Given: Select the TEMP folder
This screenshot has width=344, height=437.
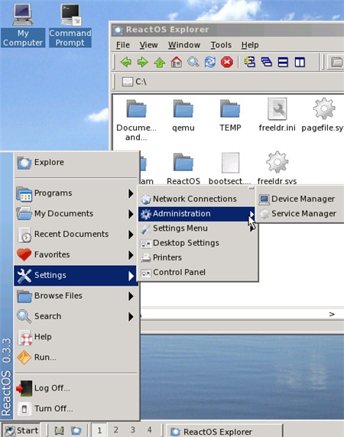Looking at the screenshot, I should 230,115.
